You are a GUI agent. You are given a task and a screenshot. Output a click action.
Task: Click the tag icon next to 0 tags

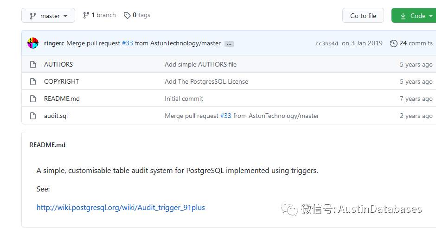point(127,15)
